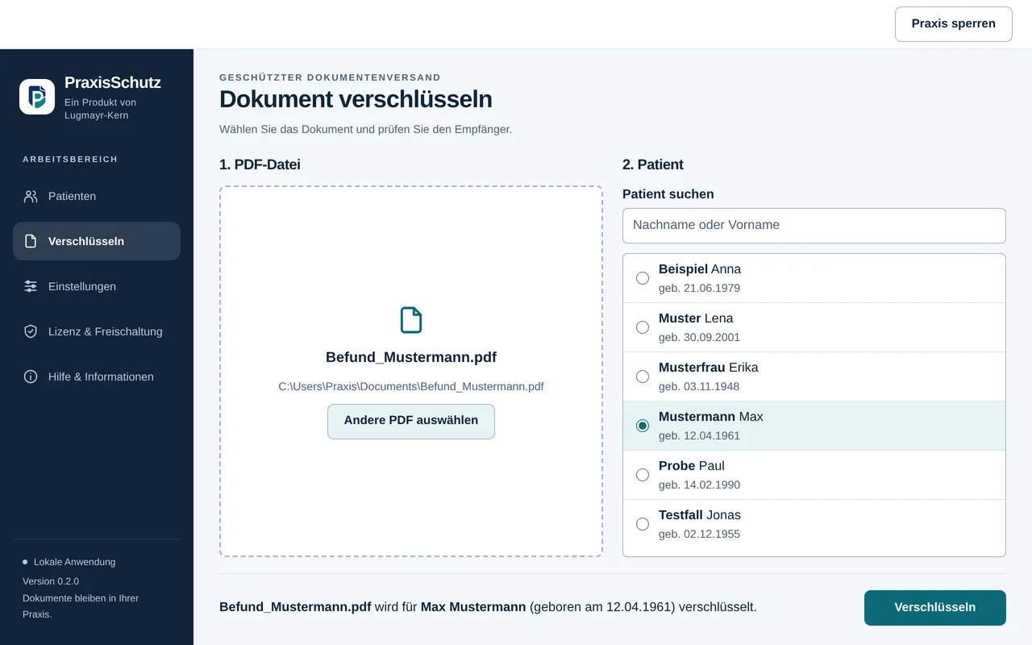Open Lizenz & Freischaltung
The image size is (1032, 645).
[97, 331]
